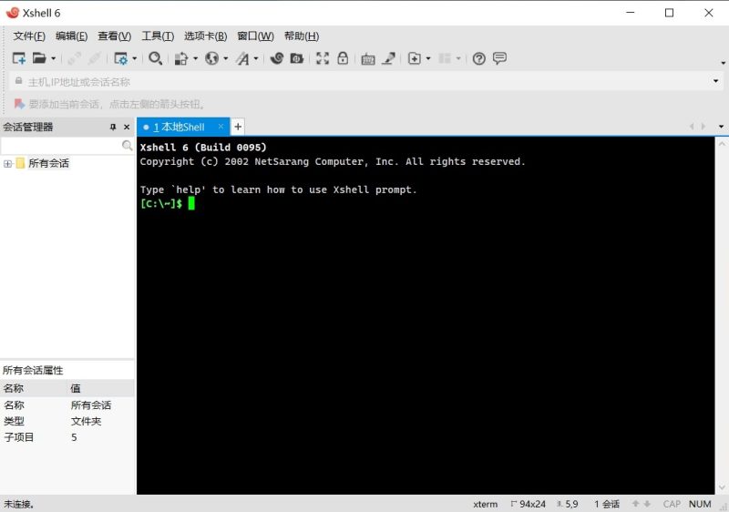Screen dimensions: 729x512
Task: Open the 窗口(W) menu
Action: (255, 36)
